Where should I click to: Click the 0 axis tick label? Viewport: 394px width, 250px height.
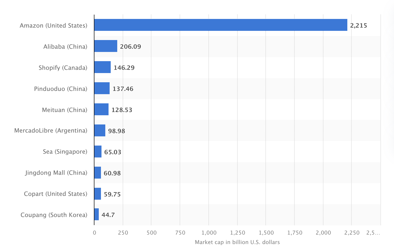click(94, 233)
